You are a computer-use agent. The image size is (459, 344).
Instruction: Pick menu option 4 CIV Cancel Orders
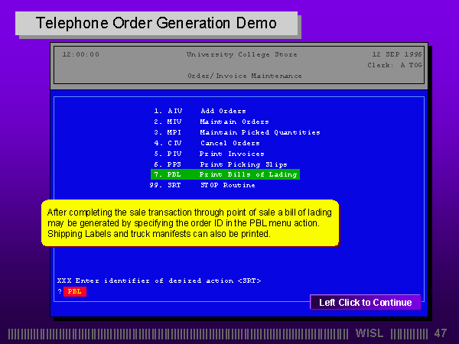(x=206, y=143)
